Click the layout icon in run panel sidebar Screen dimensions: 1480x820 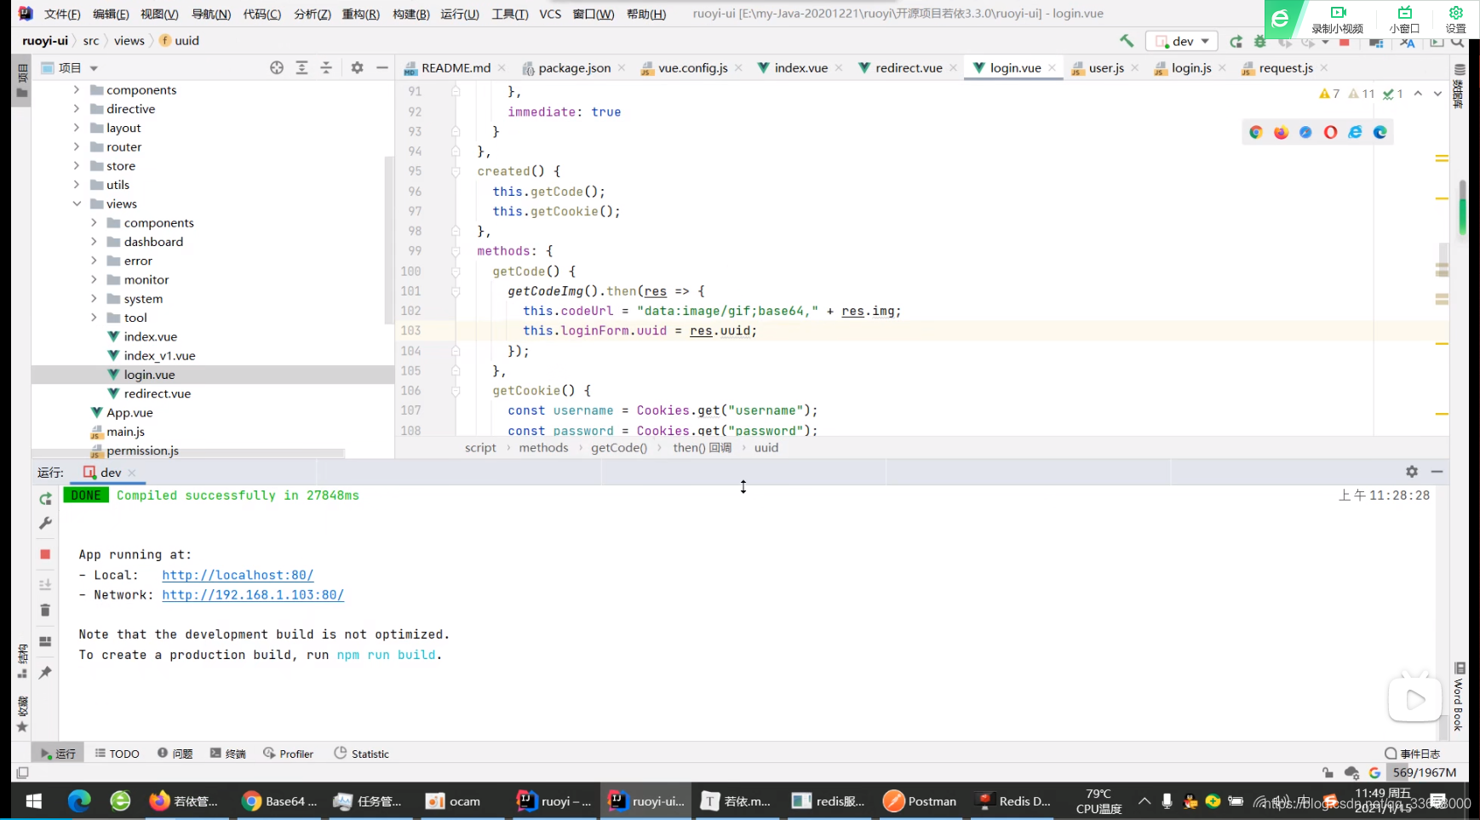click(45, 641)
